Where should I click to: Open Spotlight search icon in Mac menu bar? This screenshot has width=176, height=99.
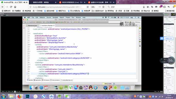(136, 18)
